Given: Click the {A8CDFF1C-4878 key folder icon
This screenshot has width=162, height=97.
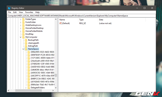Looking at the screenshot, I should pos(29,76).
